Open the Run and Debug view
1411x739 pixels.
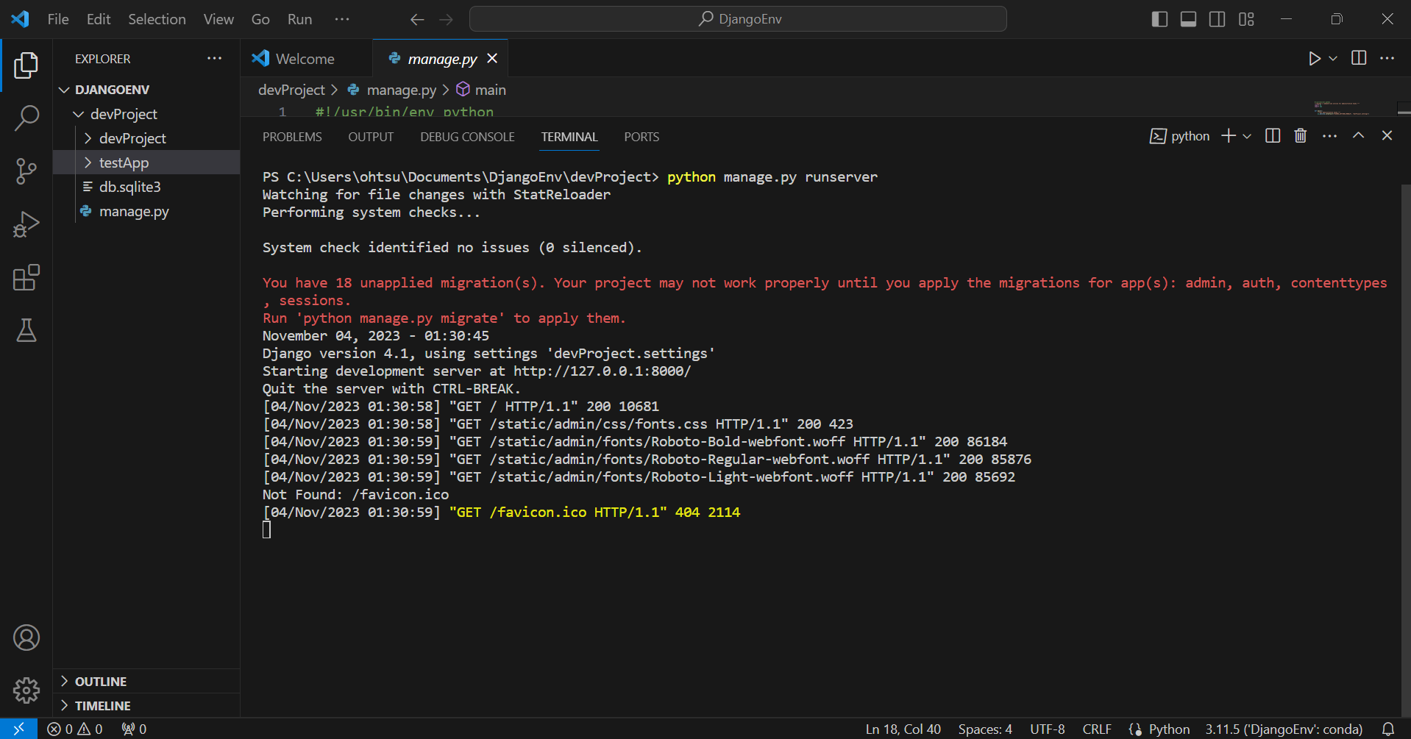(26, 224)
